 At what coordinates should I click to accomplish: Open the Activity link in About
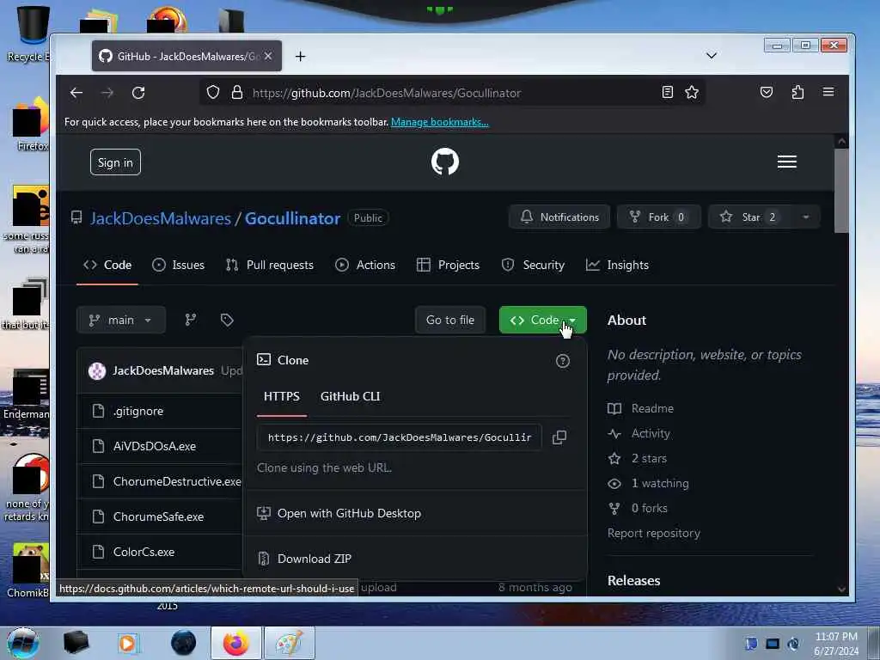[x=639, y=434]
